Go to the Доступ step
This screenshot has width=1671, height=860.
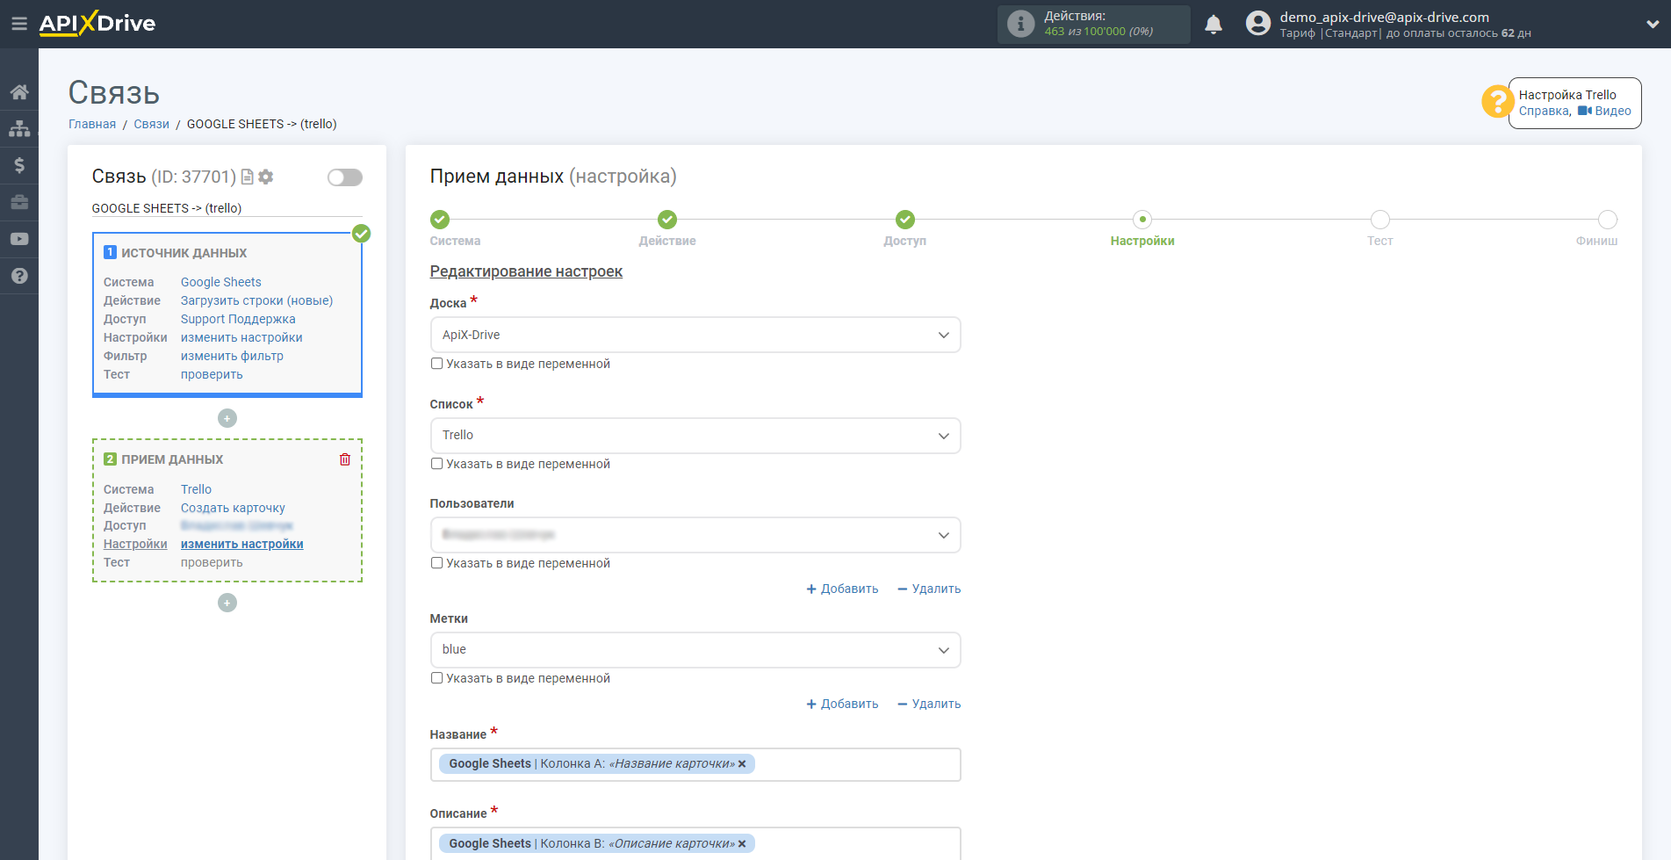[x=905, y=220]
